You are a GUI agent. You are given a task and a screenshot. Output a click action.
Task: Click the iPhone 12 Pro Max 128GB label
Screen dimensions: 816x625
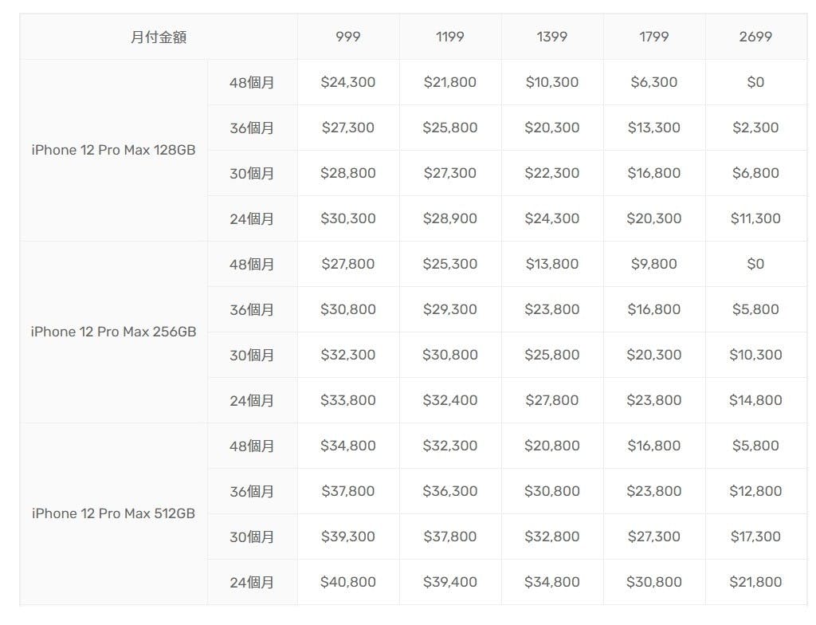coord(113,150)
